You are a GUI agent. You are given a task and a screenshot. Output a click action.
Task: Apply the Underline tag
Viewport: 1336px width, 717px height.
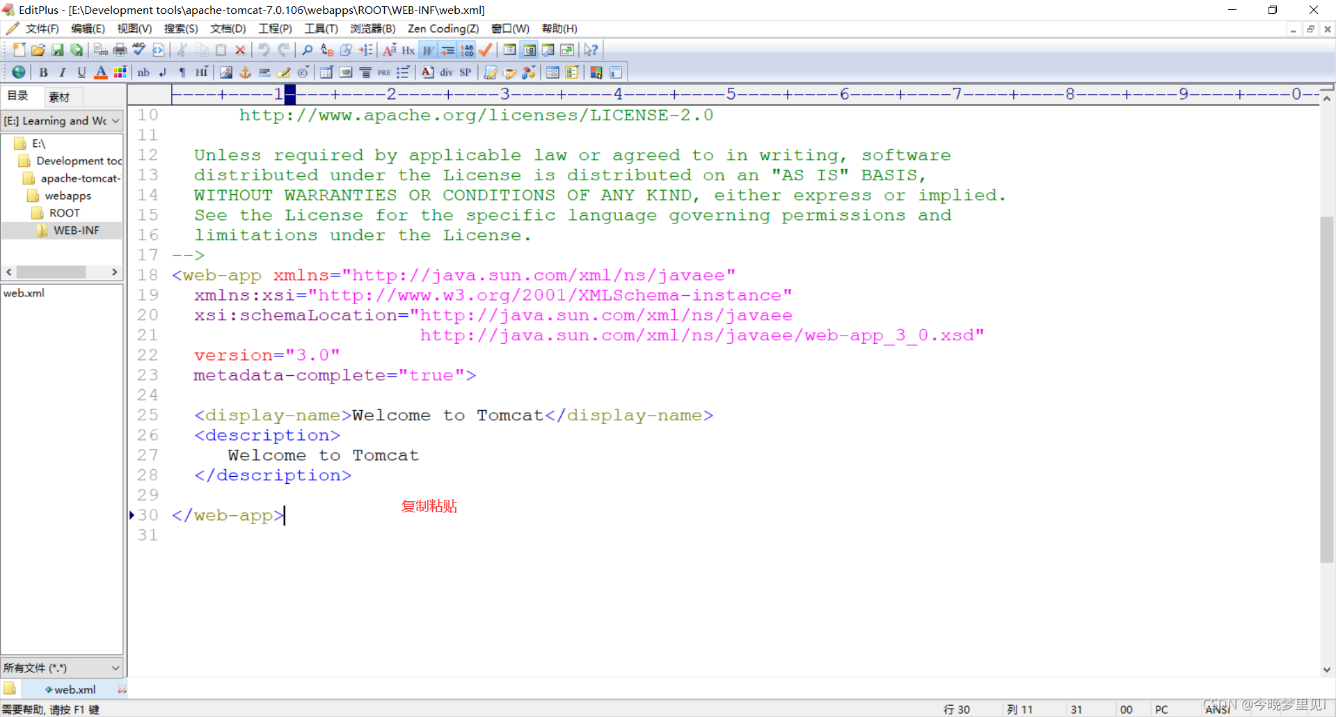click(81, 72)
